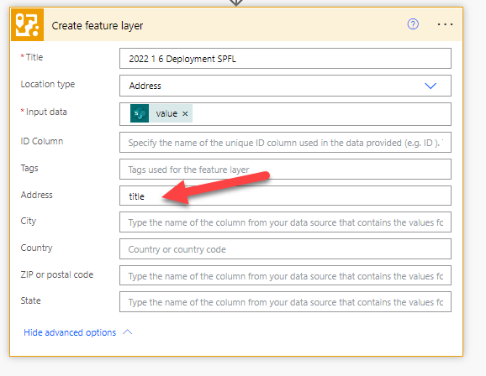Click the ArcGIS connector icon in header

coord(27,24)
